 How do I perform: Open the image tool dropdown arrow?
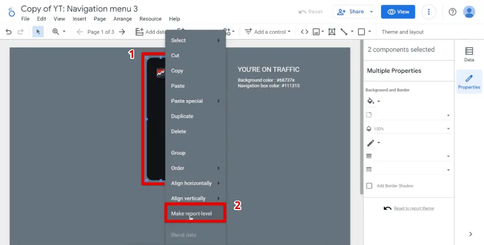pos(322,32)
